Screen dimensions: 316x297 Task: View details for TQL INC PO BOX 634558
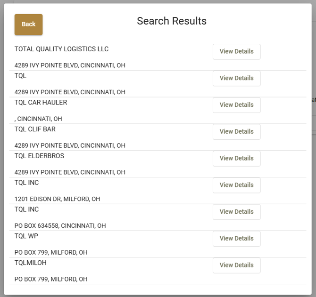click(237, 212)
